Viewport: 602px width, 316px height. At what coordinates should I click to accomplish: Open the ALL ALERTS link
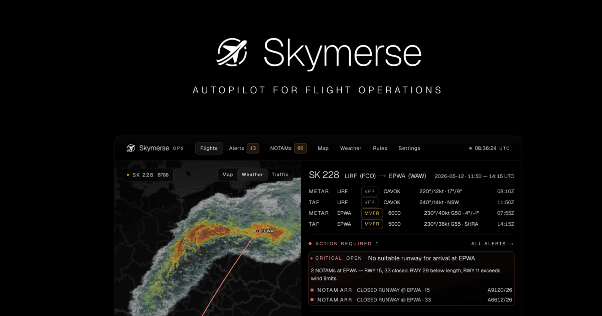pos(493,244)
